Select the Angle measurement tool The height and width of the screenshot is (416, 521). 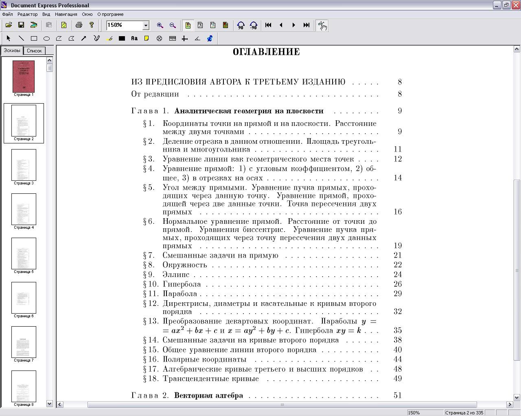pos(197,38)
